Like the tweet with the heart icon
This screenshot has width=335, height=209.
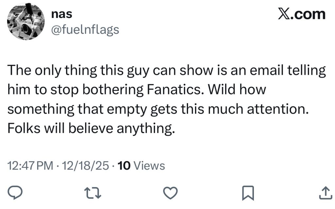coord(171,194)
